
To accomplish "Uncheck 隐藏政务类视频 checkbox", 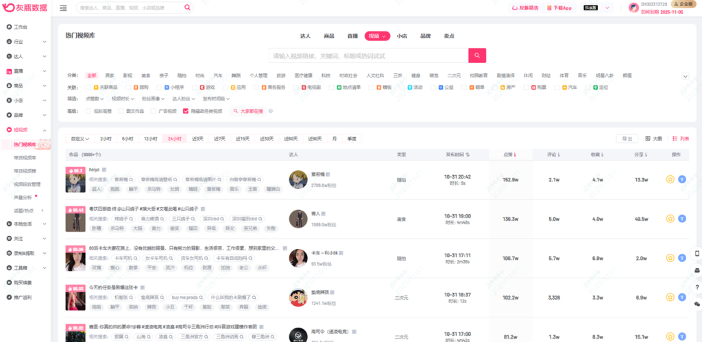I will (185, 110).
